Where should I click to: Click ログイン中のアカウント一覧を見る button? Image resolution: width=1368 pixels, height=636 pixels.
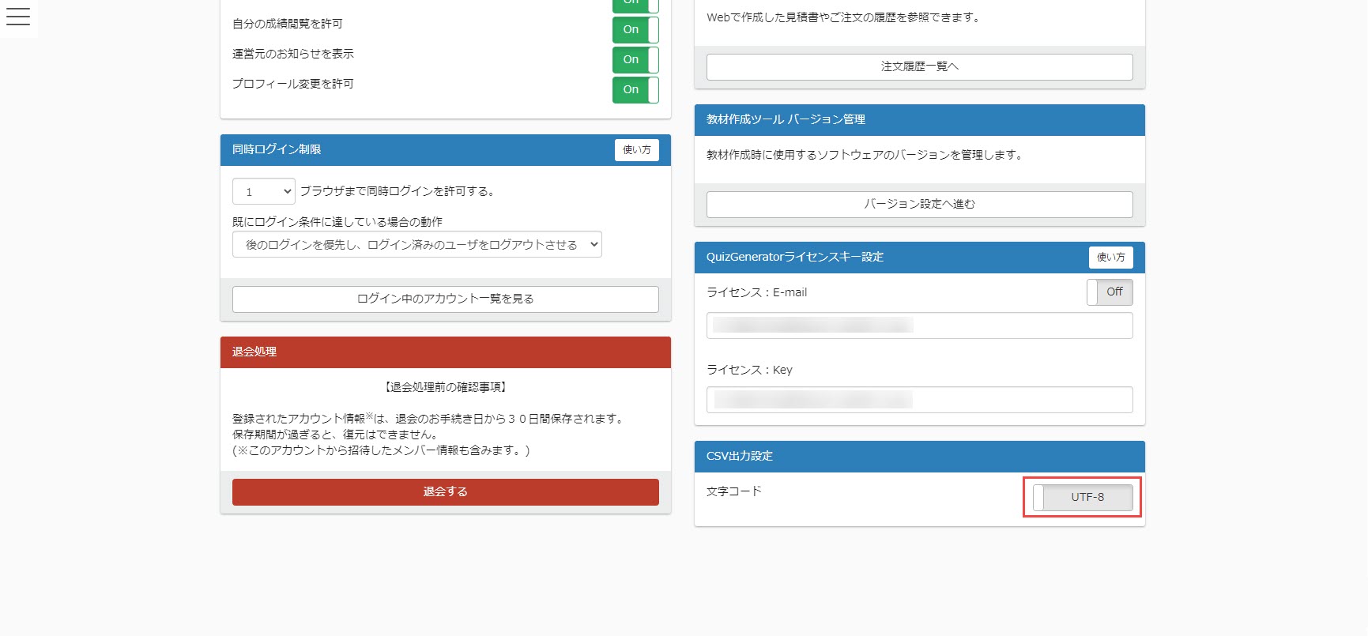[445, 299]
